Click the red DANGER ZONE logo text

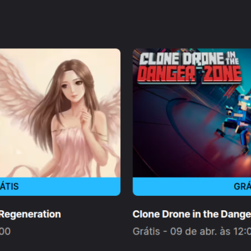[190, 74]
